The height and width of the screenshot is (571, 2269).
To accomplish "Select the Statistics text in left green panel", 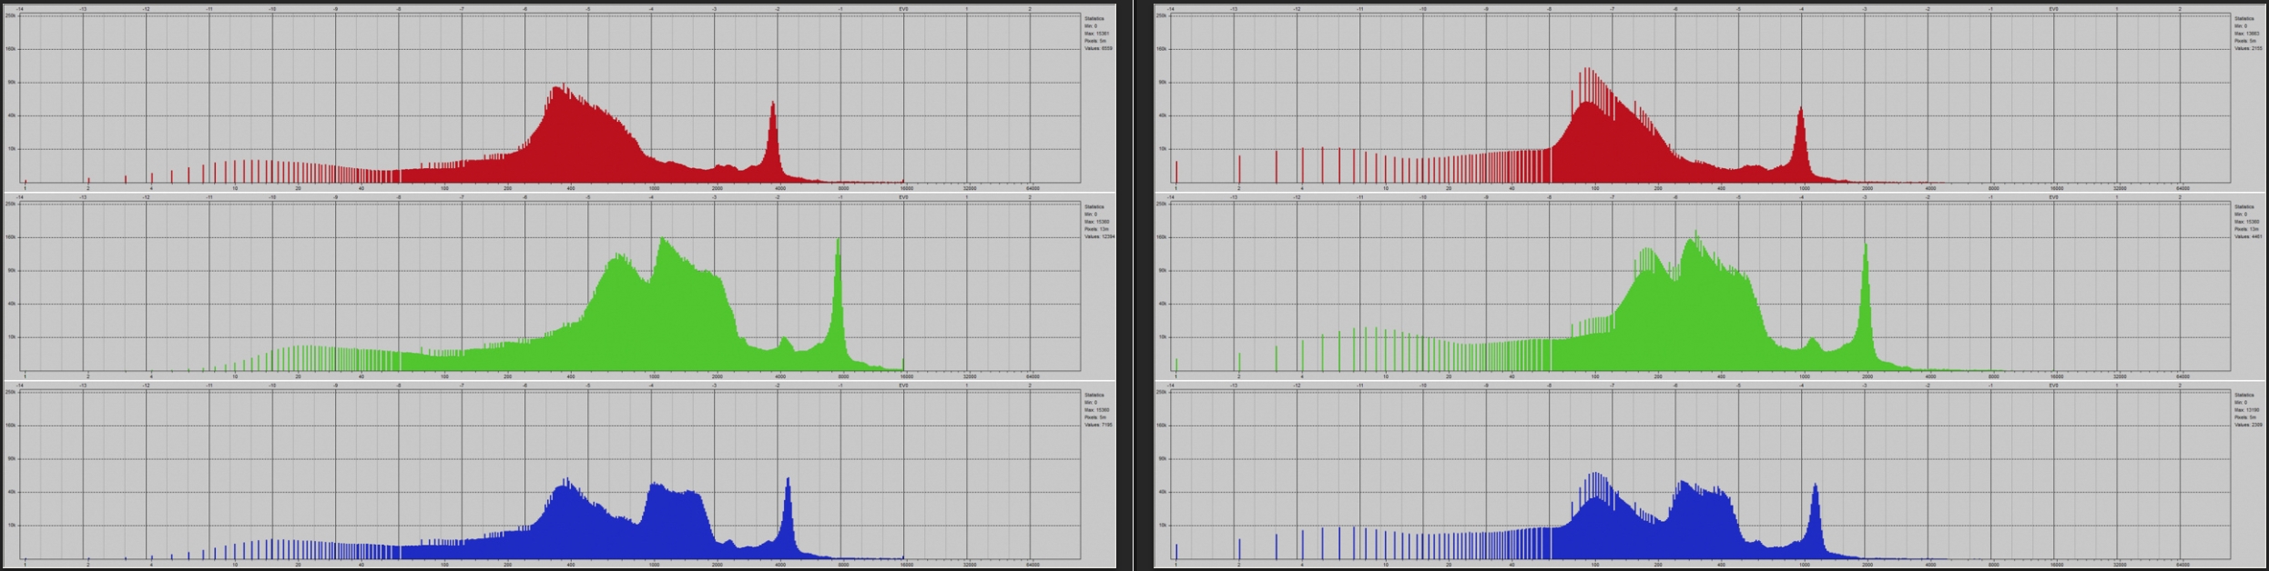I will pyautogui.click(x=1094, y=206).
